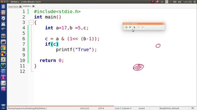Open the build target dropdown in Compiler Toolbar
Image resolution: width=197 pixels, height=110 pixels.
click(154, 27)
